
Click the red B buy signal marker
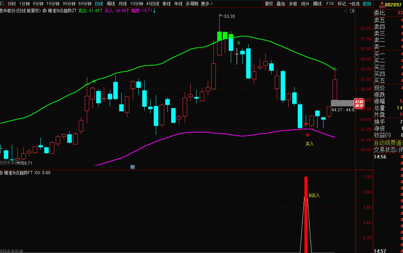(307, 135)
